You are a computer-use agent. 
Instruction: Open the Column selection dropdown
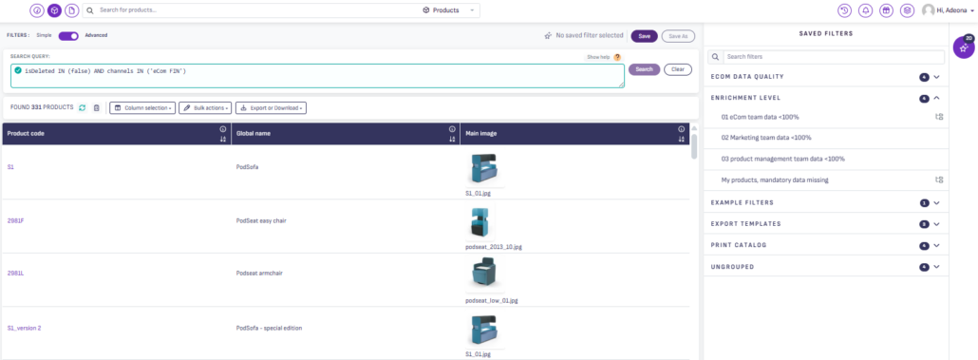click(x=142, y=108)
